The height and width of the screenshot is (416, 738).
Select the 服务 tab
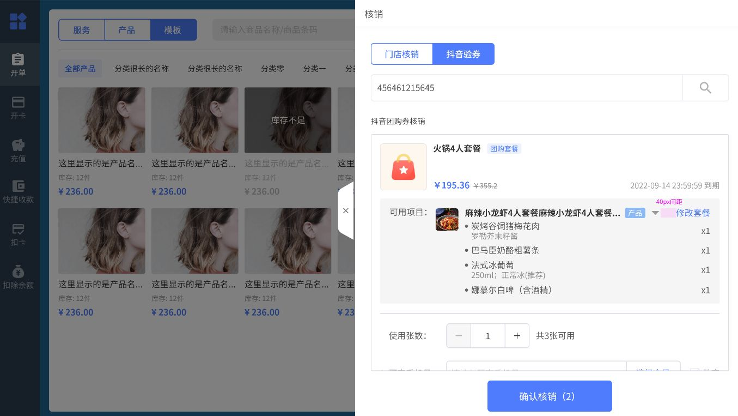tap(82, 30)
